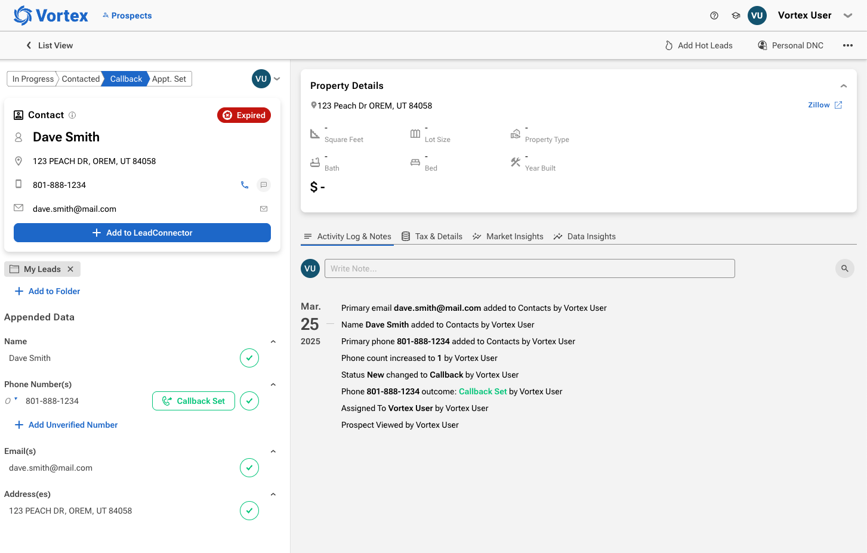Click the 'Phone count increased to 1' entry

419,358
